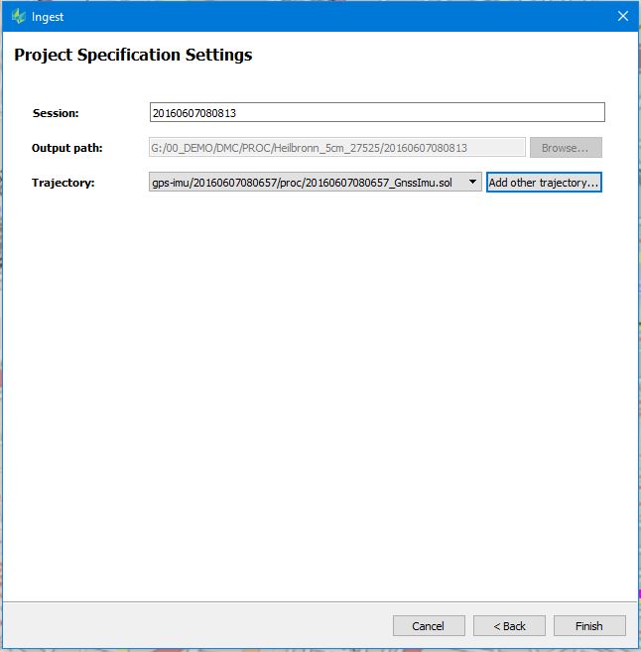Open the Trajectory combo box showing GnssImu.sol
The height and width of the screenshot is (652, 641).
pyautogui.click(x=316, y=183)
